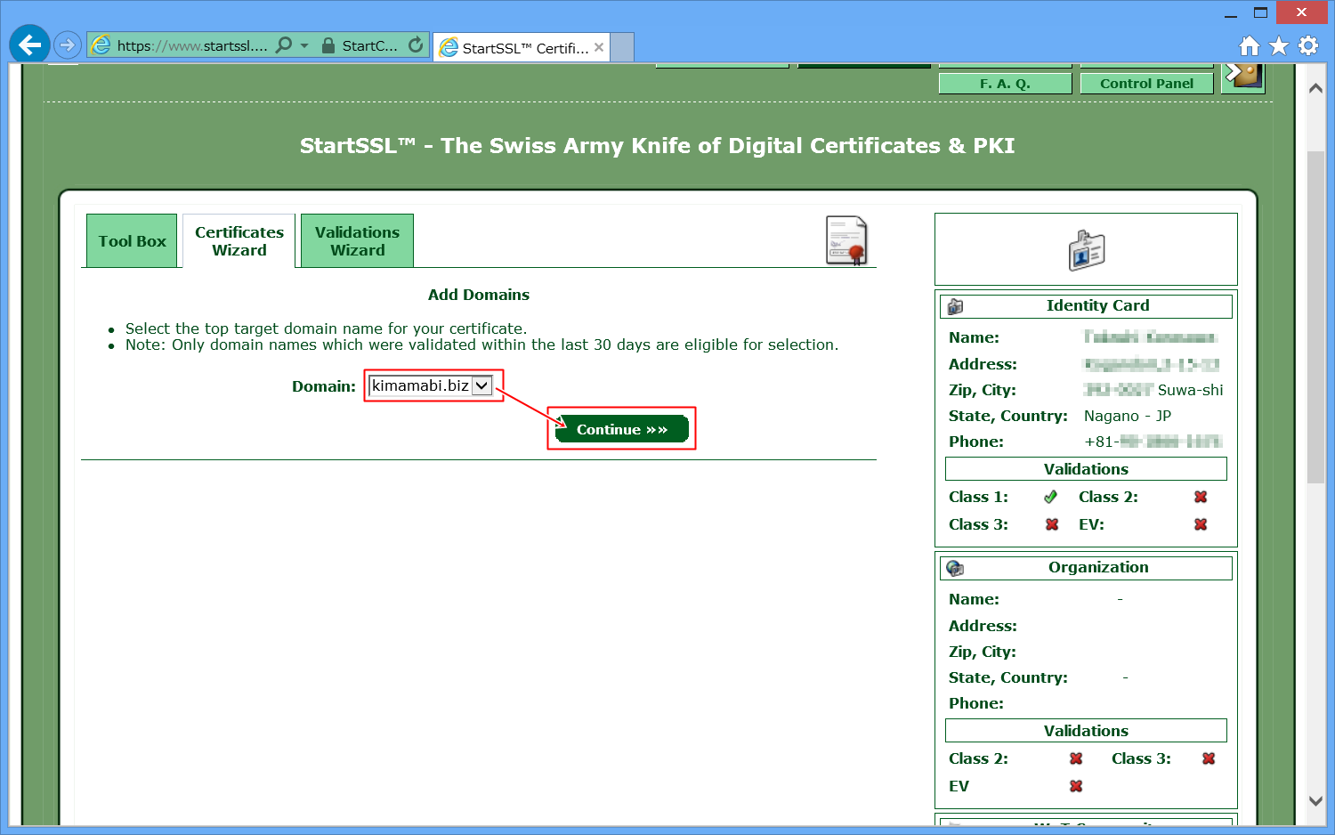Go to the Control Panel button
Screen dimensions: 1335x835
pos(1146,84)
